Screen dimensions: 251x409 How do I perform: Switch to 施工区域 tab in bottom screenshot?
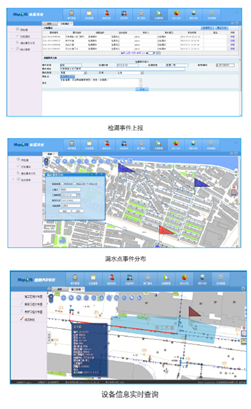click(x=77, y=289)
